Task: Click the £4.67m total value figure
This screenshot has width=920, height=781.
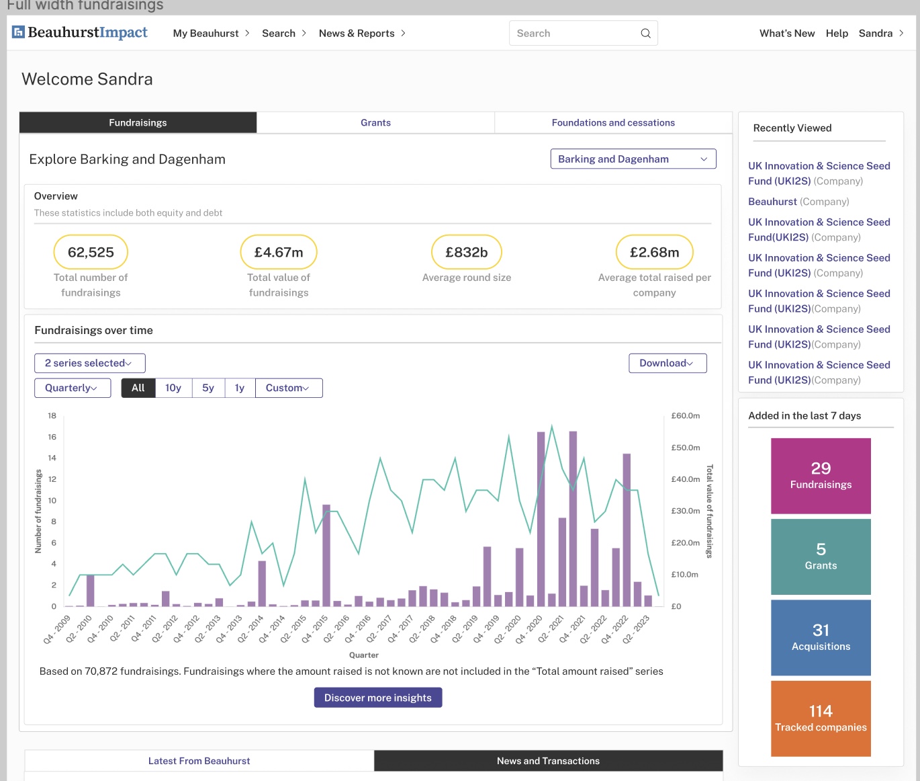Action: [x=279, y=252]
